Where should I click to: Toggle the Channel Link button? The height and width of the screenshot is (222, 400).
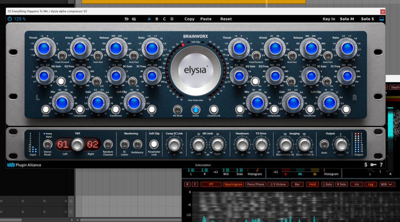click(x=214, y=110)
